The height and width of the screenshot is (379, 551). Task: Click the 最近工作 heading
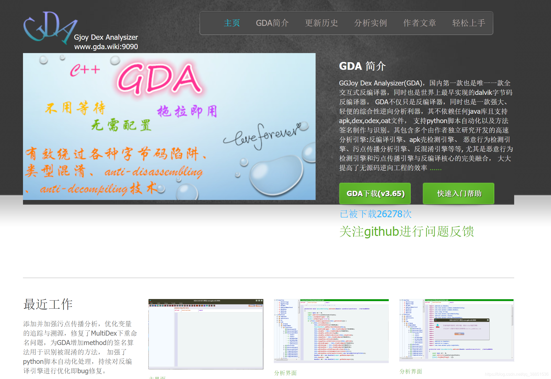tap(48, 304)
